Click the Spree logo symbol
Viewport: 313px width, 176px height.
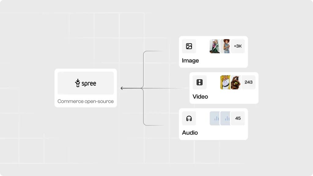tap(78, 83)
